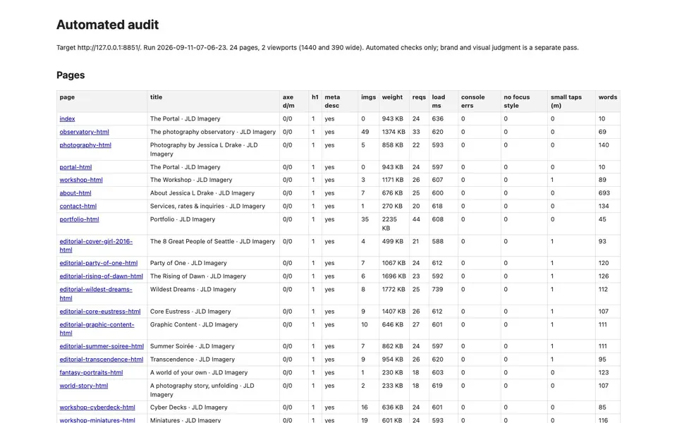The height and width of the screenshot is (423, 677).
Task: Open the index page link
Action: click(67, 118)
